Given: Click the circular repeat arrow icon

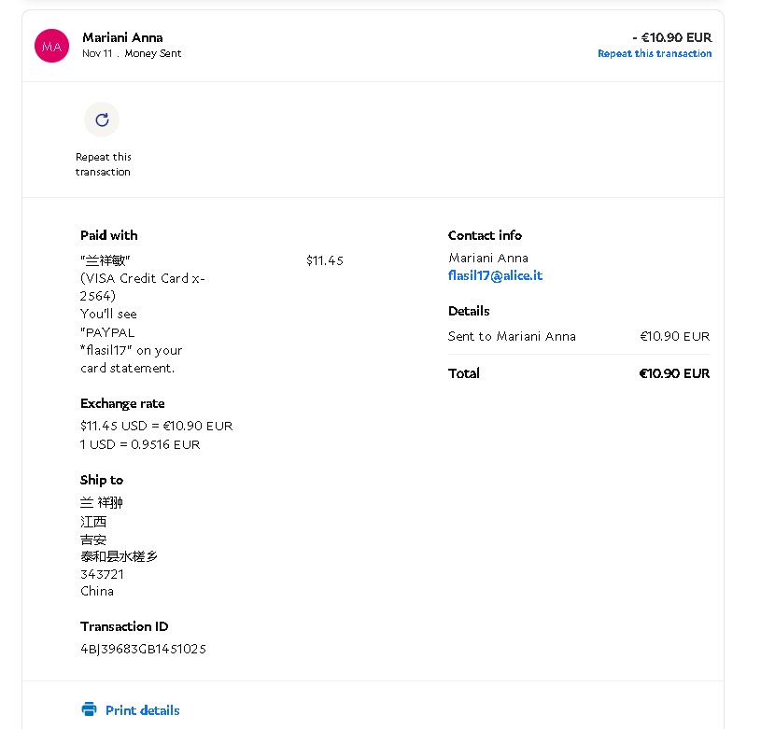Looking at the screenshot, I should pos(102,119).
